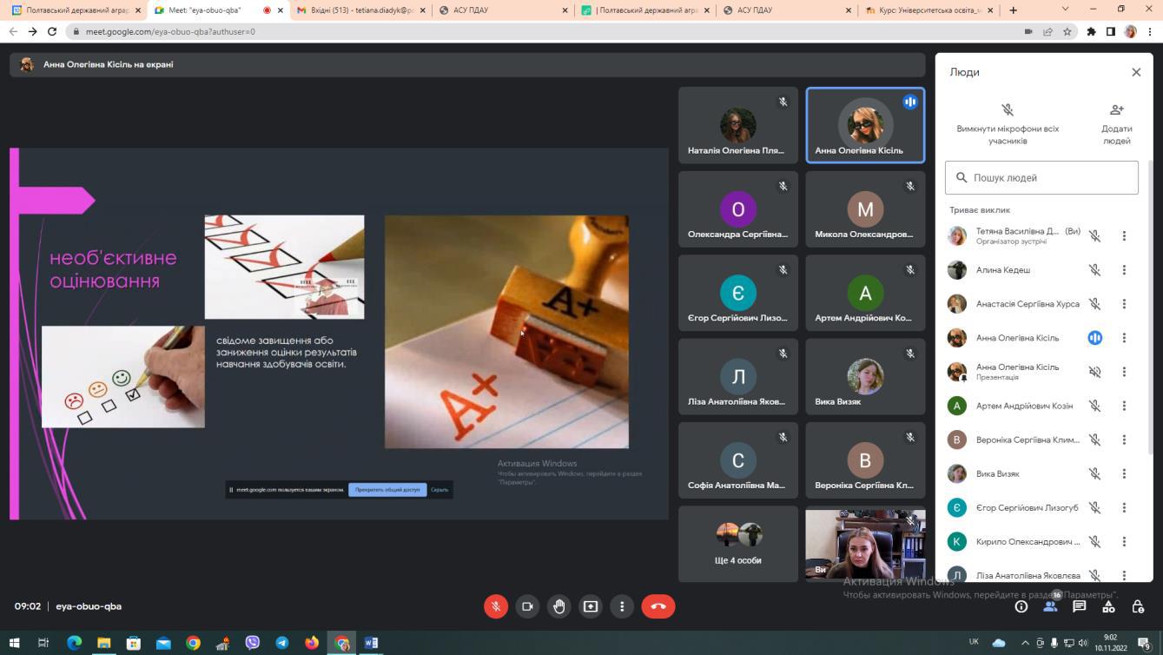Reload the current page
This screenshot has width=1163, height=655.
(x=52, y=31)
